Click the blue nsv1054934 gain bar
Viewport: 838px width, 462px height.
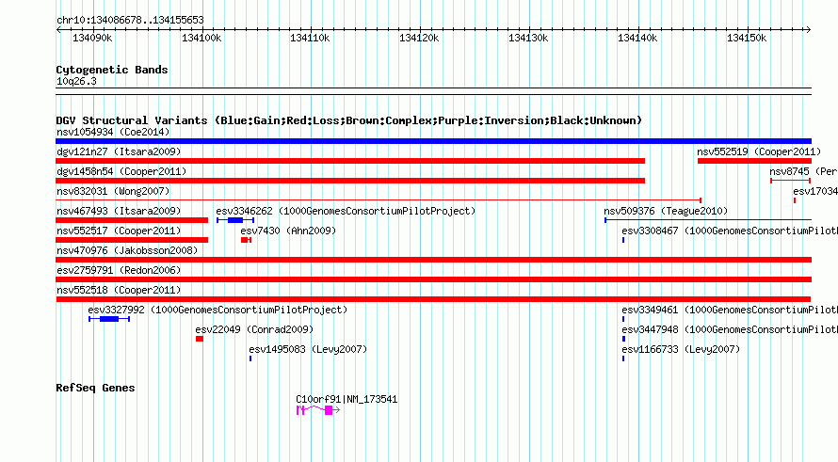click(433, 141)
